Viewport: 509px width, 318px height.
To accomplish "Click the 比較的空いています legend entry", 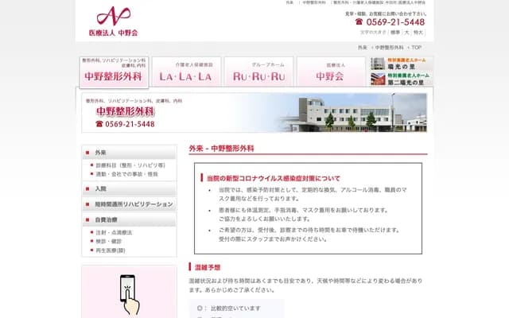I will point(235,308).
